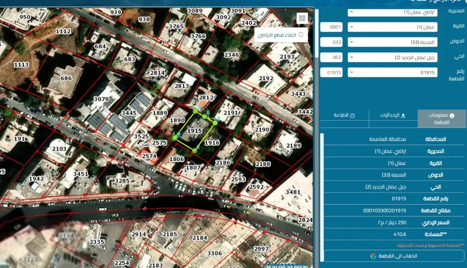
Task: Select parcel 2191 on the map
Action: tap(230, 113)
